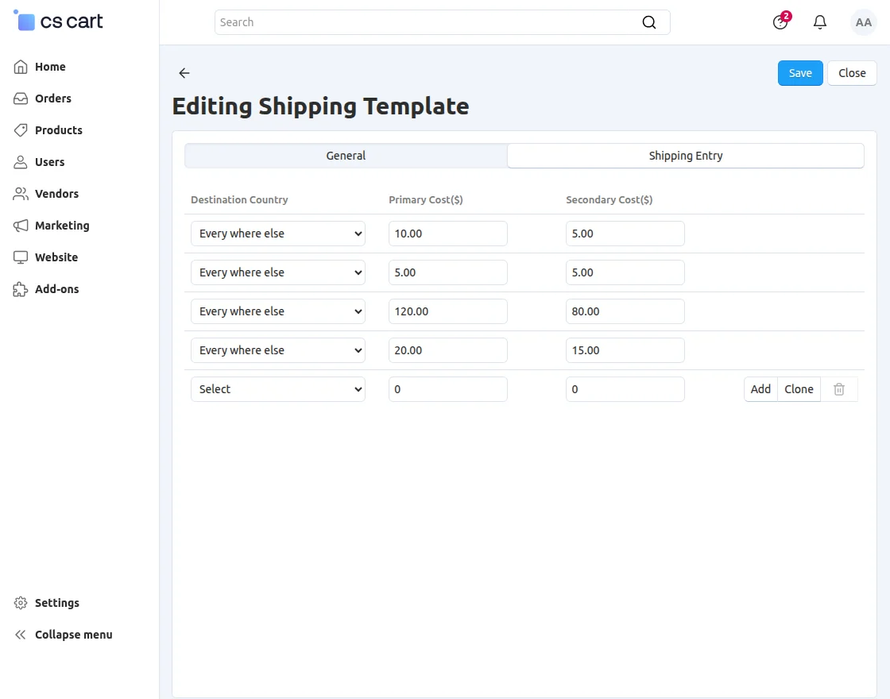
Task: Edit primary cost 5.00 field
Action: tap(448, 272)
